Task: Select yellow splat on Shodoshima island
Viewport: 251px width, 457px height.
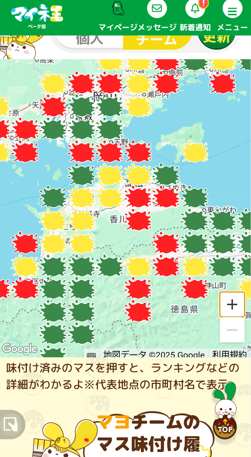Action: 194,152
